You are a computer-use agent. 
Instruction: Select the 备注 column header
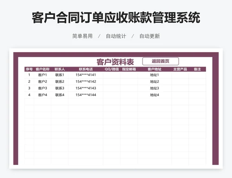pyautogui.click(x=197, y=69)
